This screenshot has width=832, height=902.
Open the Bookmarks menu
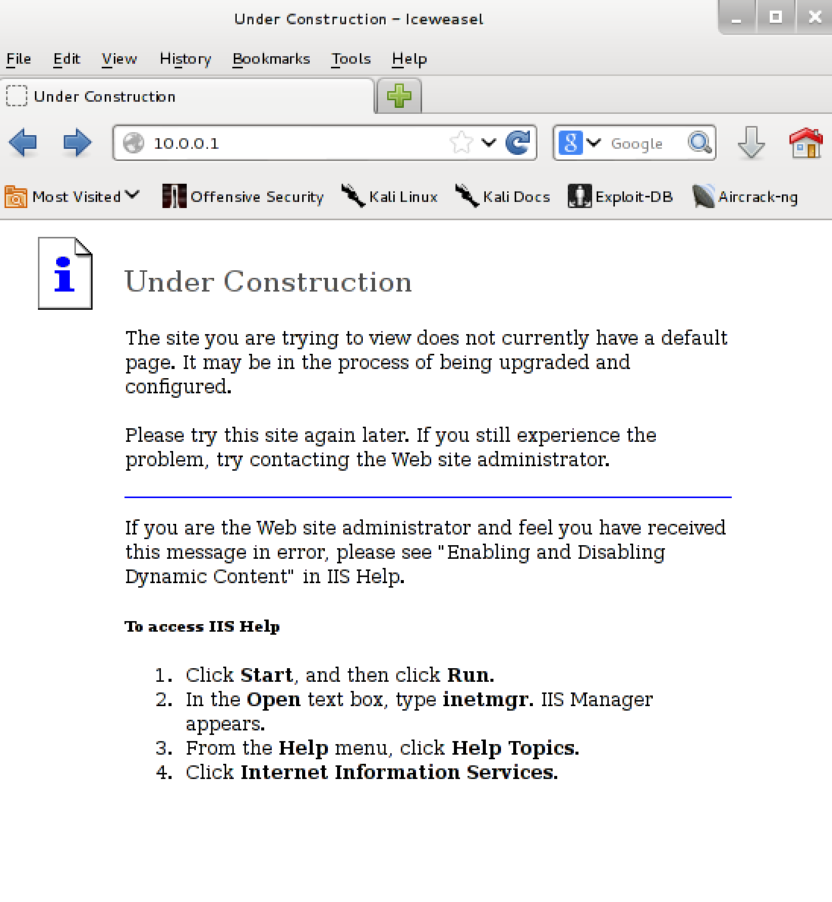[272, 58]
